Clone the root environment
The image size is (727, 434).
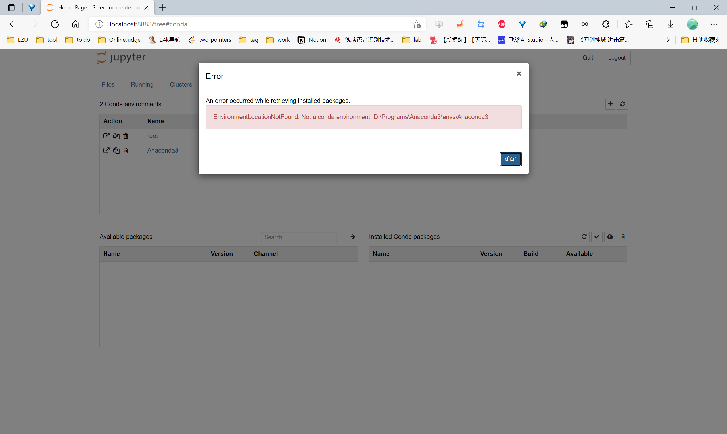point(116,136)
